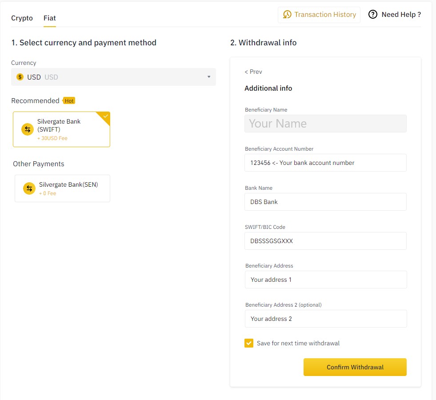The image size is (436, 400).
Task: Select the Beneficiary Address 2 optional field
Action: coord(326,319)
